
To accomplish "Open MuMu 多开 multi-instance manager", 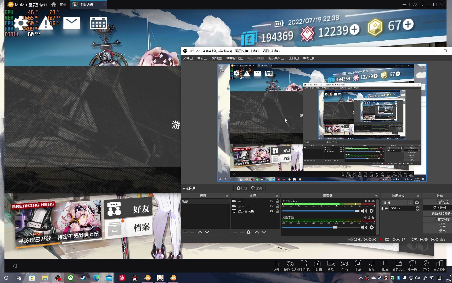I will (x=276, y=265).
